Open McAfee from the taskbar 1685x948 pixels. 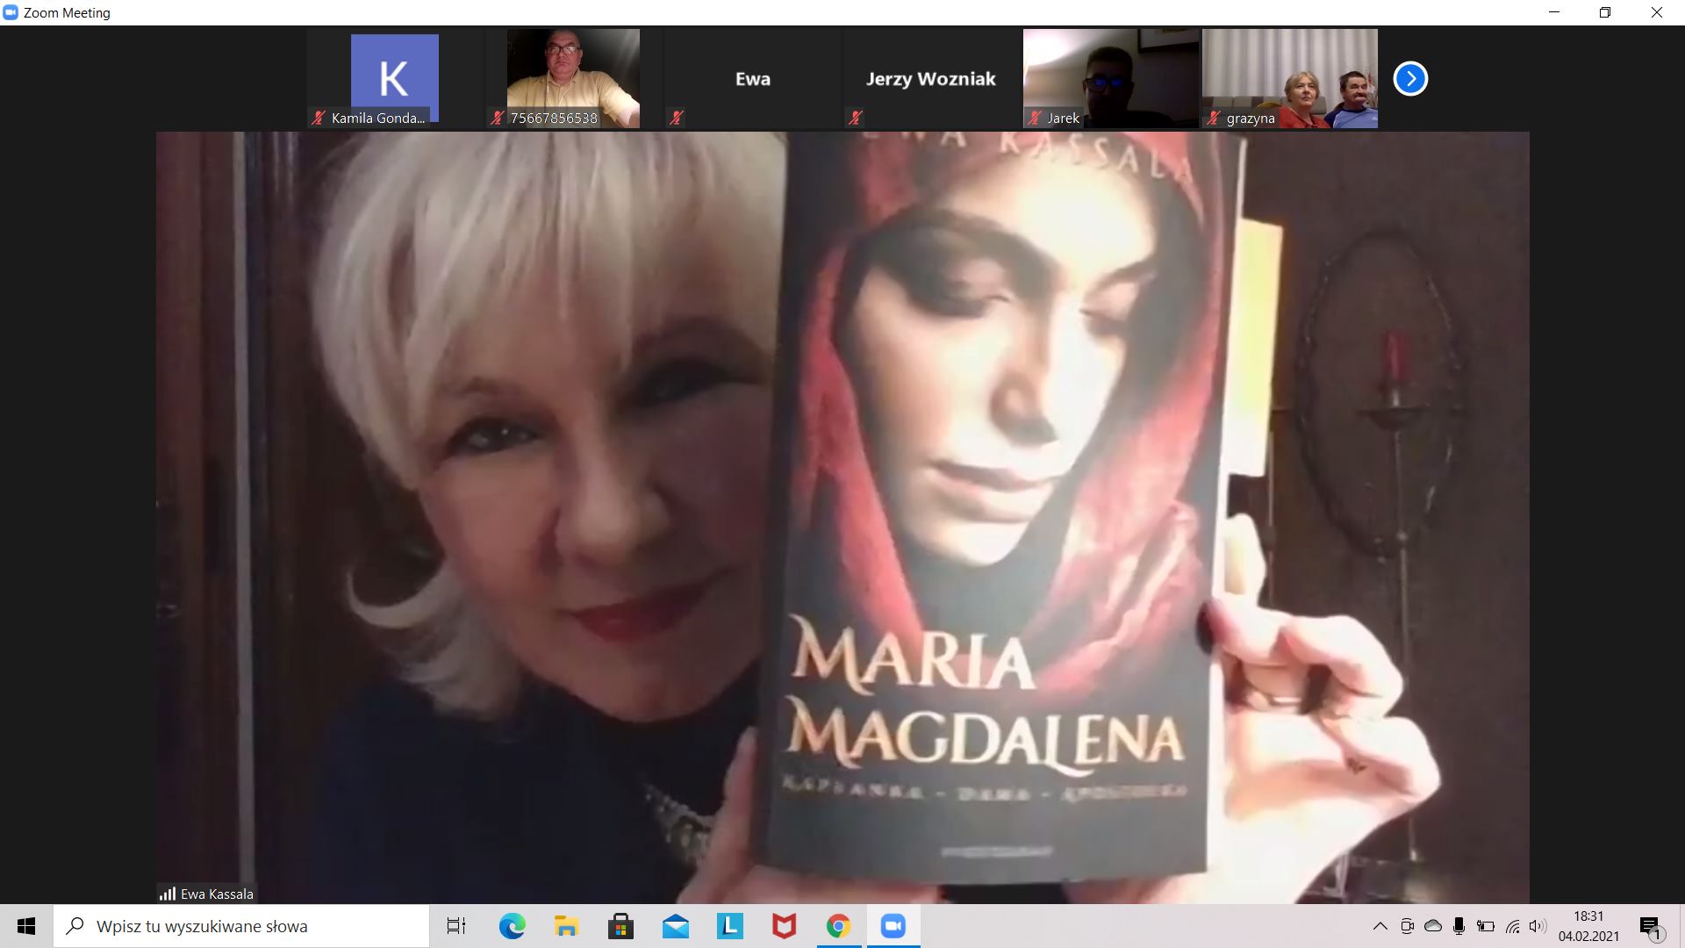point(784,926)
